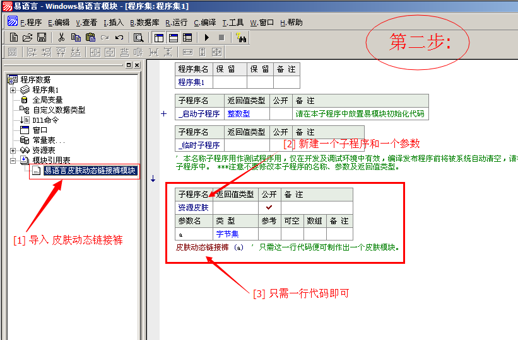Click the E logo icon in menu bar
518x340 pixels.
[13, 21]
